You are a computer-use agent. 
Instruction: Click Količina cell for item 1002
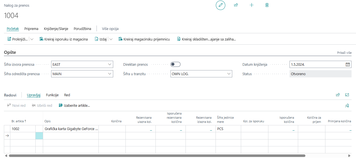(112, 129)
